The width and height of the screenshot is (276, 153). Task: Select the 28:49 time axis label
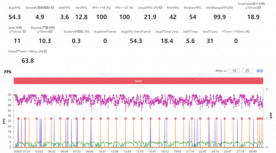(x=253, y=151)
